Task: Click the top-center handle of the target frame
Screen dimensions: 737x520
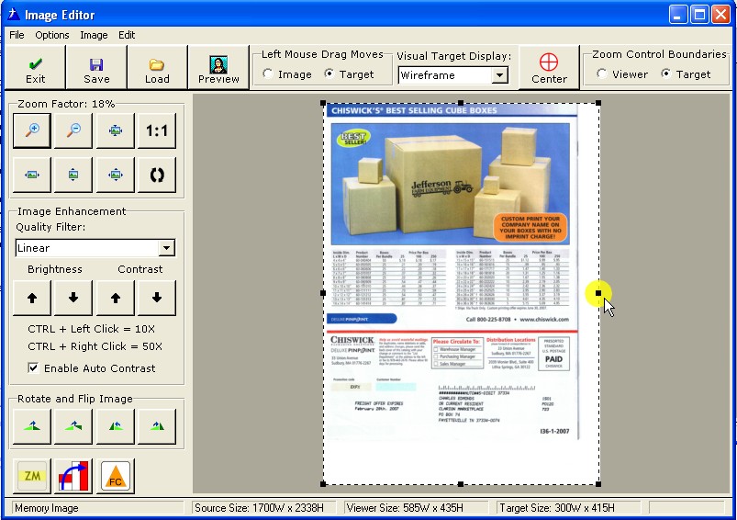Action: (461, 103)
